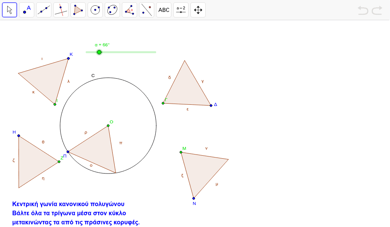Click the Undo arrow
This screenshot has width=390, height=227.
tap(363, 10)
